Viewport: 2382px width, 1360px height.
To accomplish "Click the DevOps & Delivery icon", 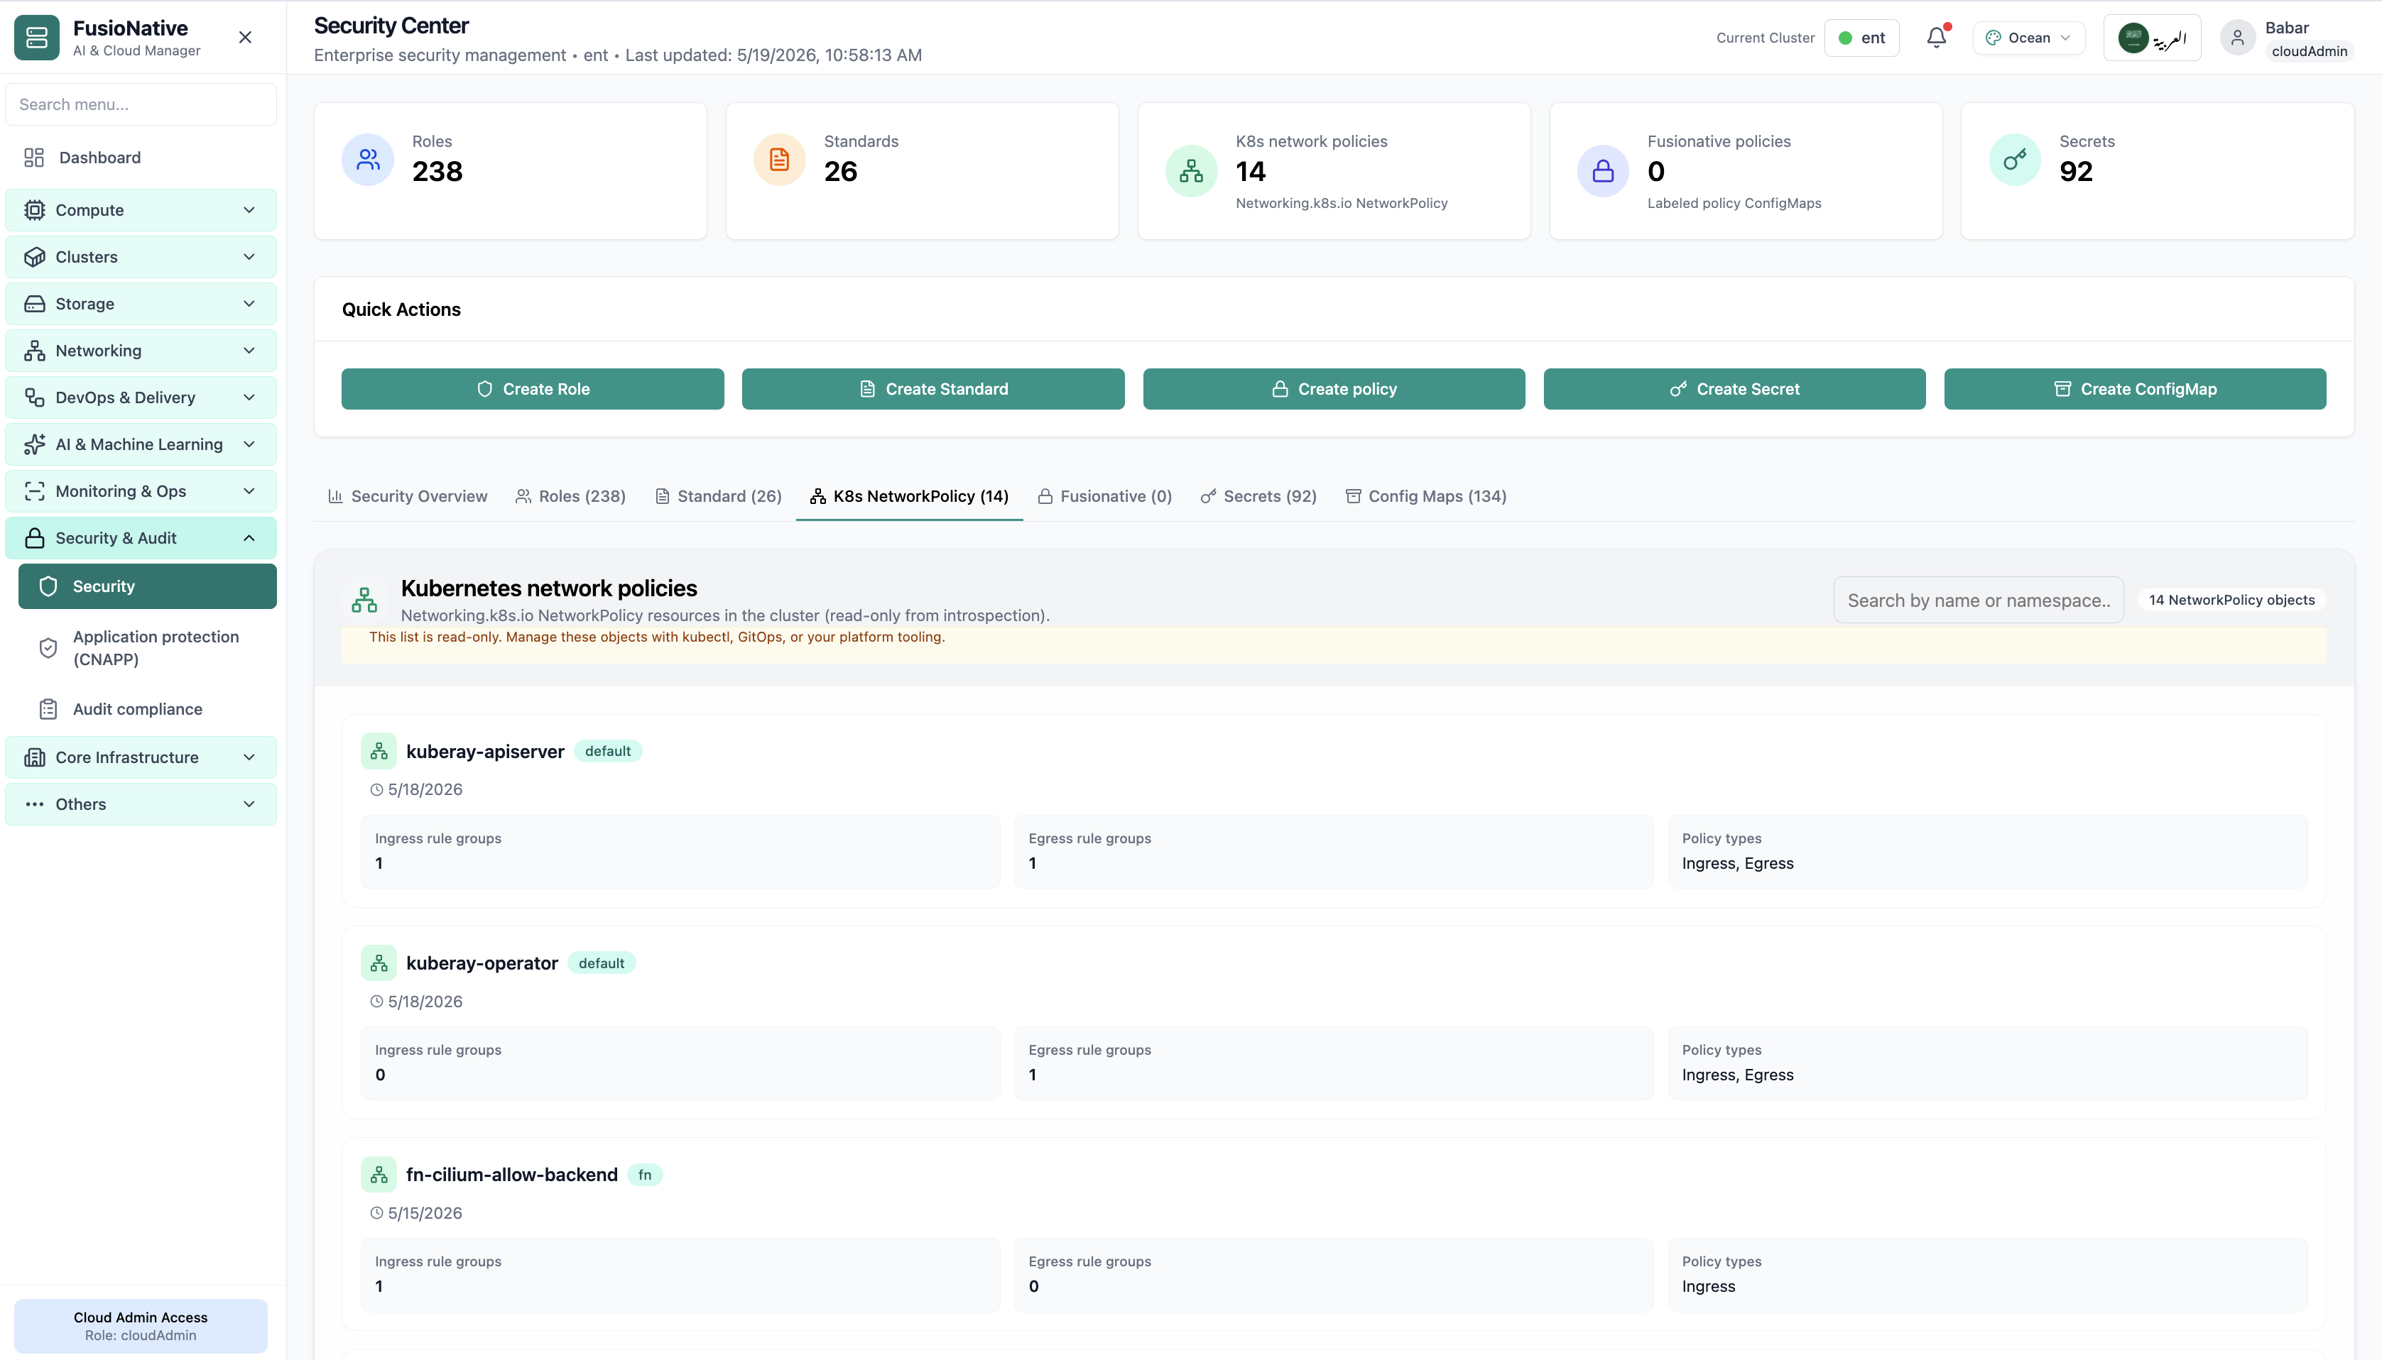I will click(x=35, y=397).
